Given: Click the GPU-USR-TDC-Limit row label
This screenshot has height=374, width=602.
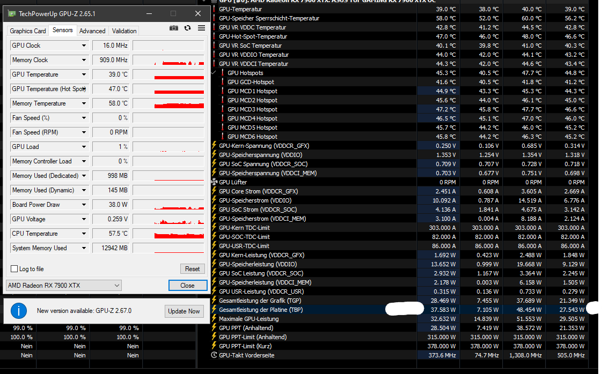Looking at the screenshot, I should point(244,246).
